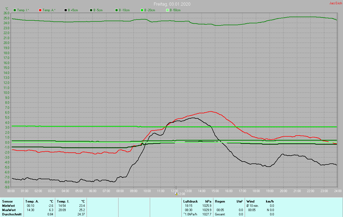Select the B -50cm legend label
Viewport: 343px width, 217px height.
[175, 10]
